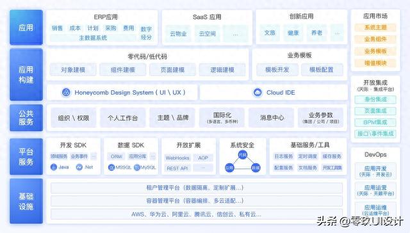Click the 日志服务 tool block

tap(283, 156)
